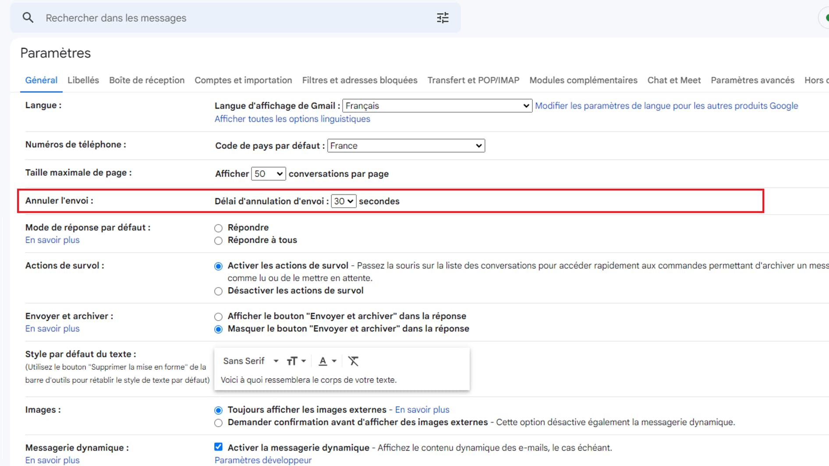Image resolution: width=829 pixels, height=466 pixels.
Task: Select Désactiver les actions de survol
Action: [x=218, y=291]
